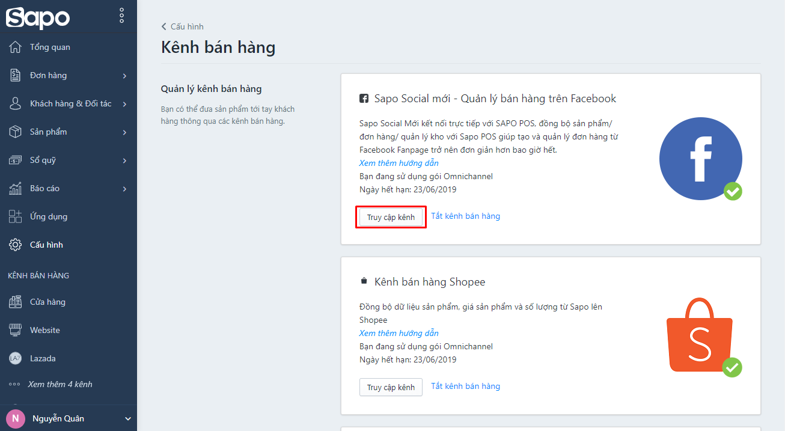Click the large Facebook logo

pyautogui.click(x=700, y=159)
